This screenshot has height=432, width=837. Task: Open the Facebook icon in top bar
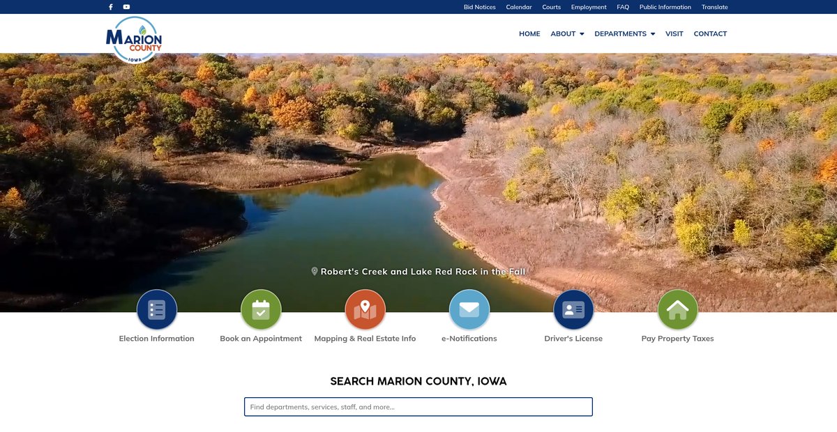click(110, 7)
